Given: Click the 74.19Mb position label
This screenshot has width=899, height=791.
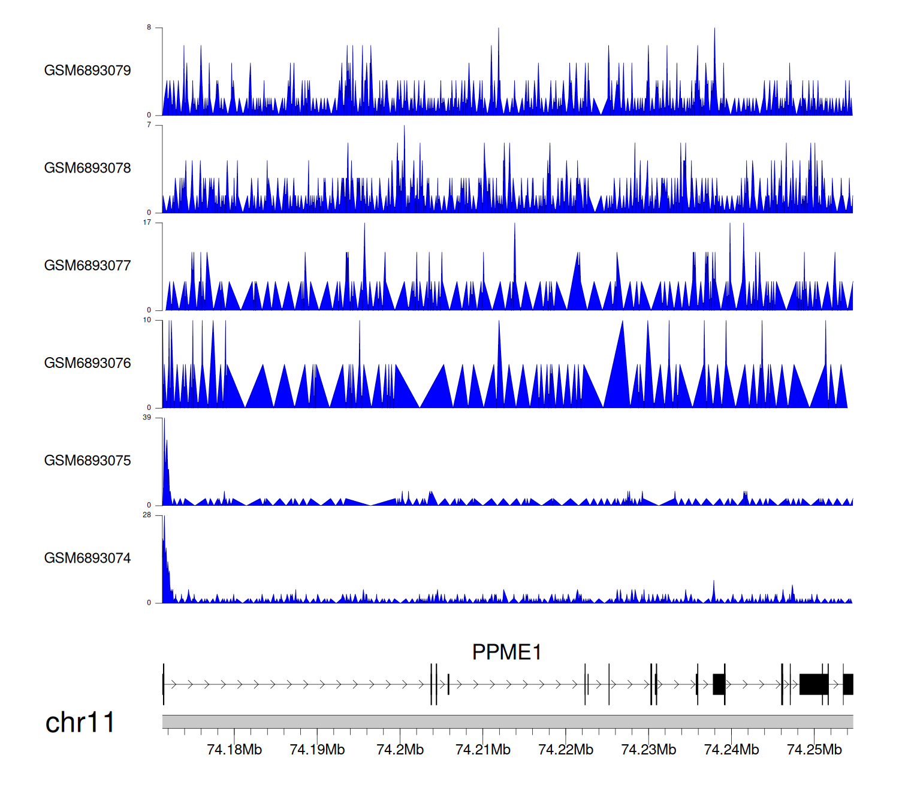Looking at the screenshot, I should [x=317, y=750].
